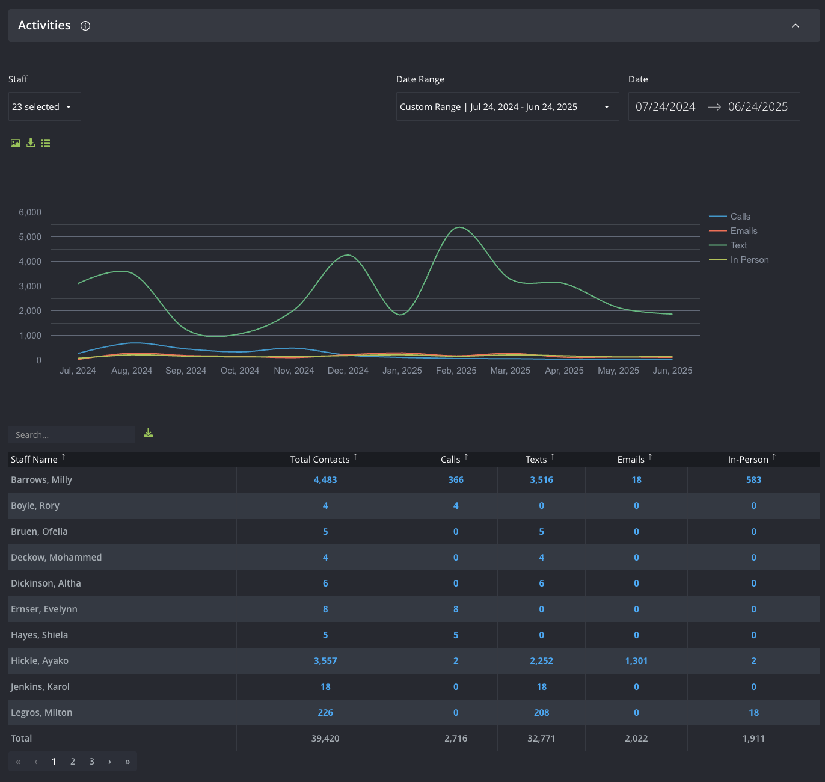
Task: Toggle Text series legend color line
Action: [x=718, y=245]
